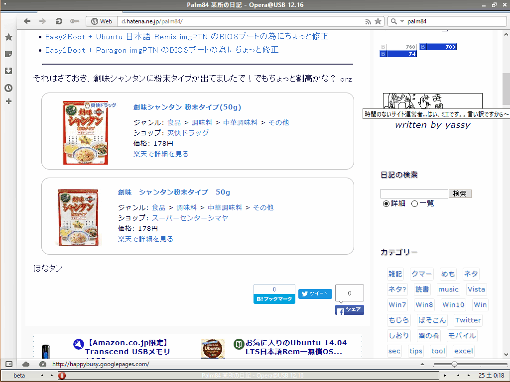Image resolution: width=510 pixels, height=382 pixels.
Task: Focus the 日記の検索 text field
Action: 414,193
